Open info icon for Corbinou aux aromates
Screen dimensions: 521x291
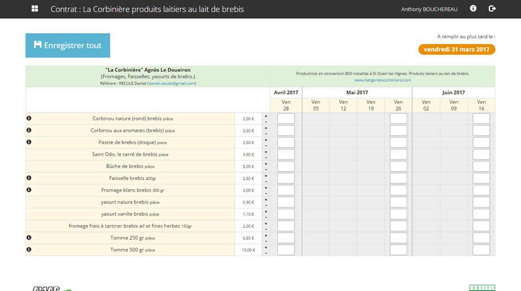click(29, 130)
